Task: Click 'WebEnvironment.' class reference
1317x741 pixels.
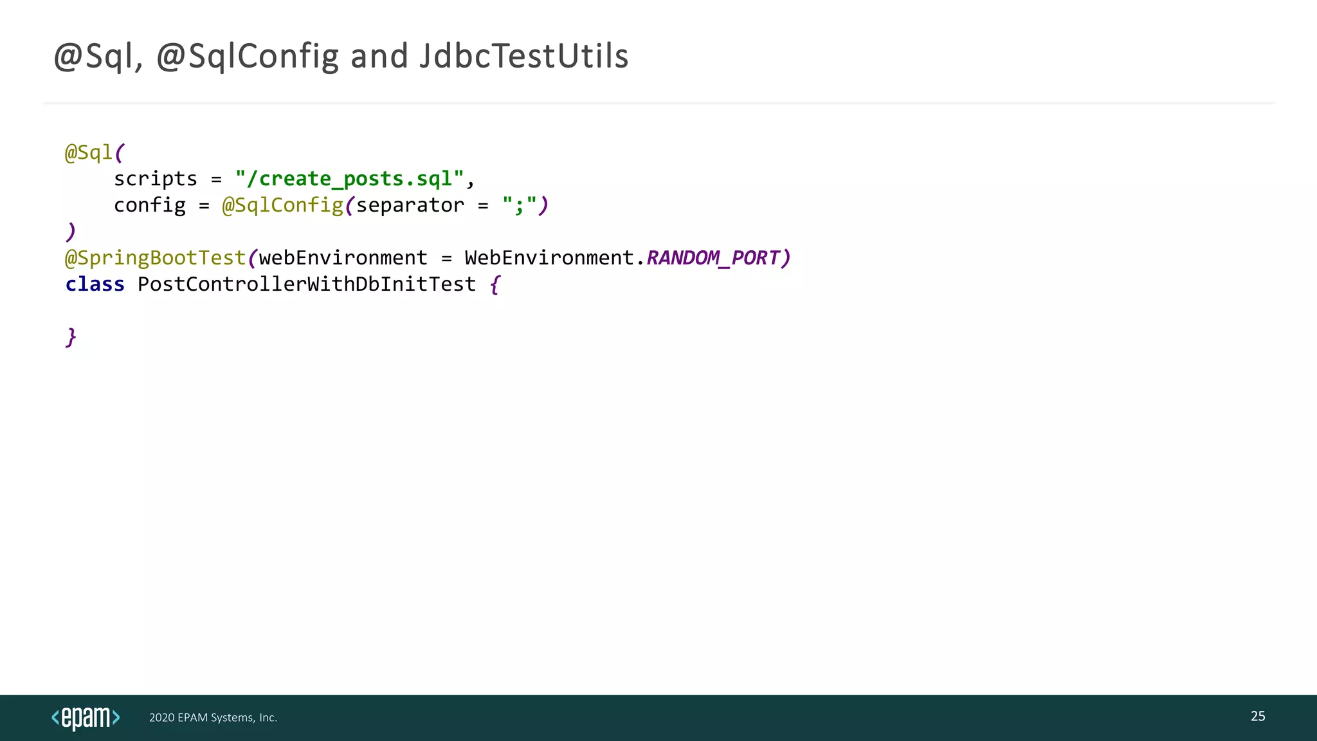Action: [554, 258]
